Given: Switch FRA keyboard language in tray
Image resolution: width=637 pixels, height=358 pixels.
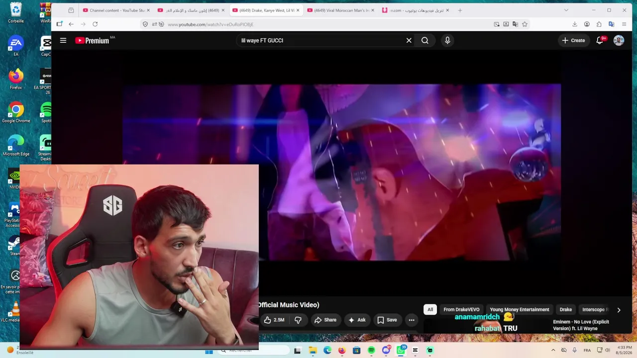Looking at the screenshot, I should [x=587, y=350].
